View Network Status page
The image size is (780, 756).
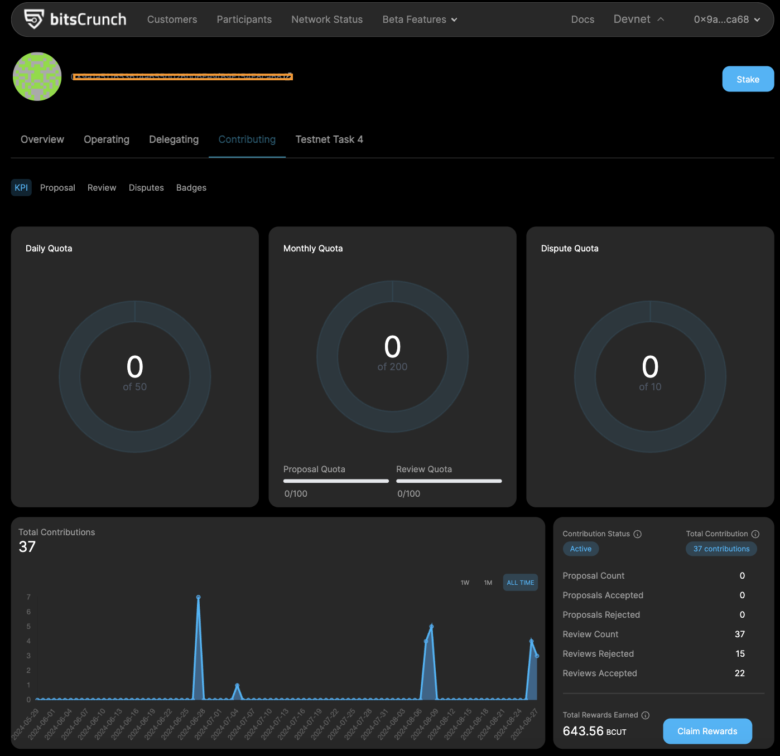click(327, 20)
